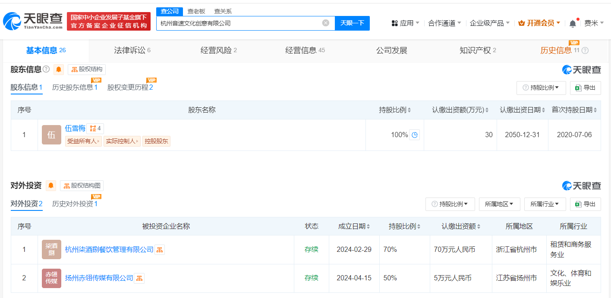Export shareholder info with 导出 button
This screenshot has height=298, width=611.
pos(585,88)
